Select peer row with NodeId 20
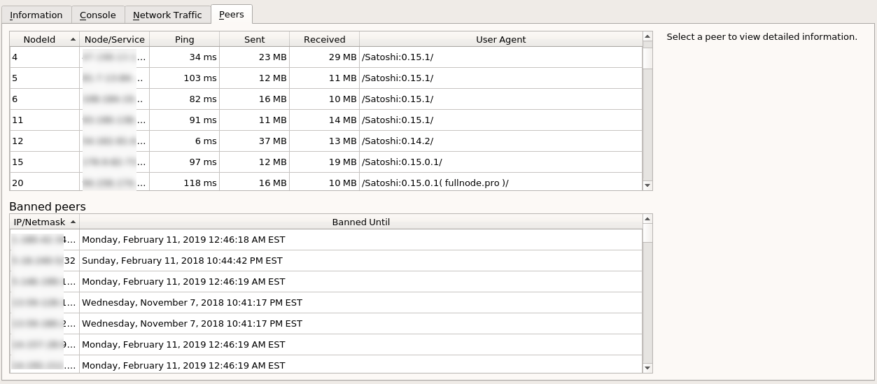877x384 pixels. (325, 182)
